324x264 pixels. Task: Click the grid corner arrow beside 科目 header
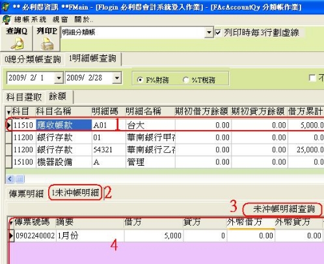coord(8,112)
